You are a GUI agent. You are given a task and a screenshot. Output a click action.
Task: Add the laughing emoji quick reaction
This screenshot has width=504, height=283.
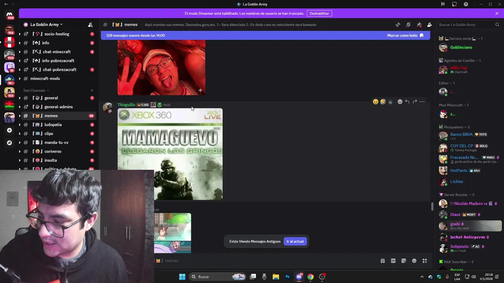(383, 102)
